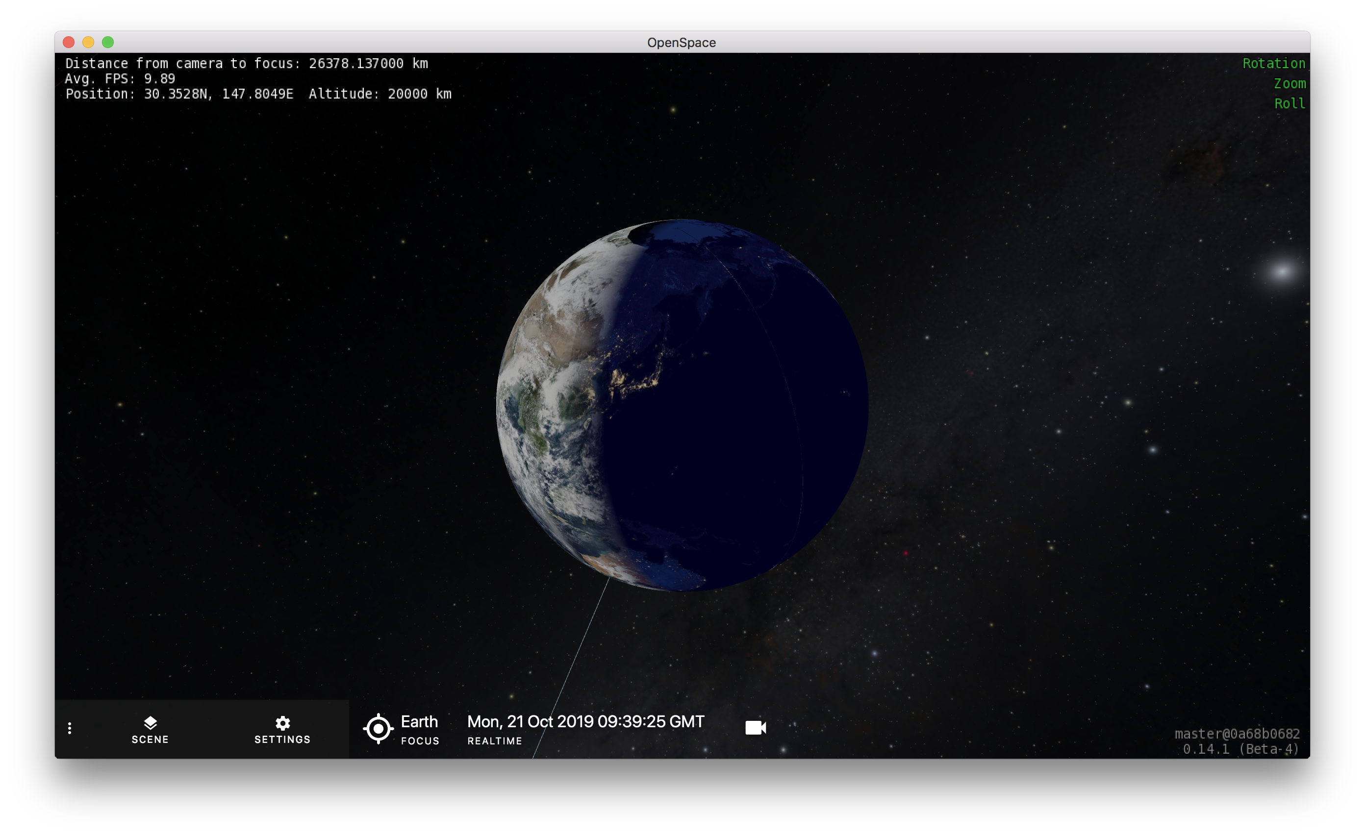Screen dimensions: 1365x837
Task: Close the OpenSpace window
Action: (x=69, y=42)
